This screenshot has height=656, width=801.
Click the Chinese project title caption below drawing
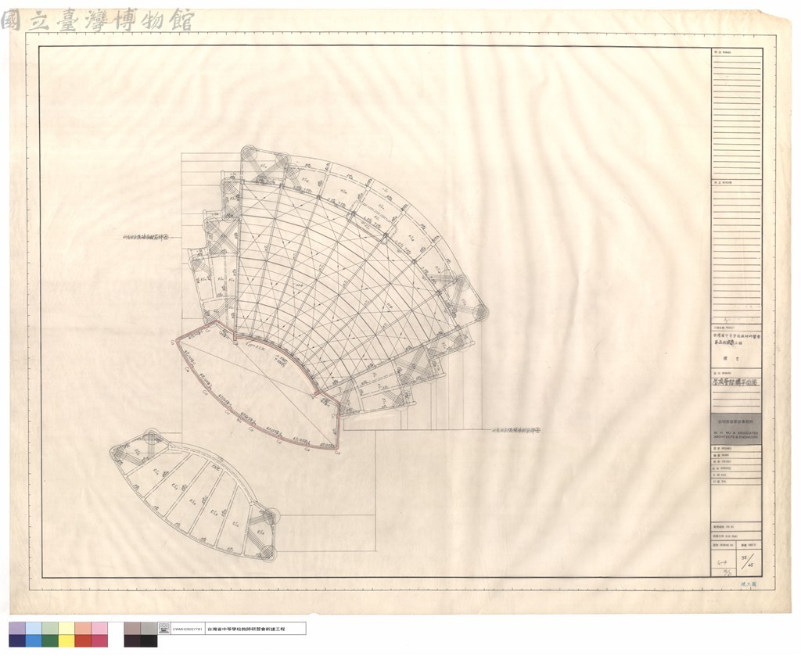point(246,629)
